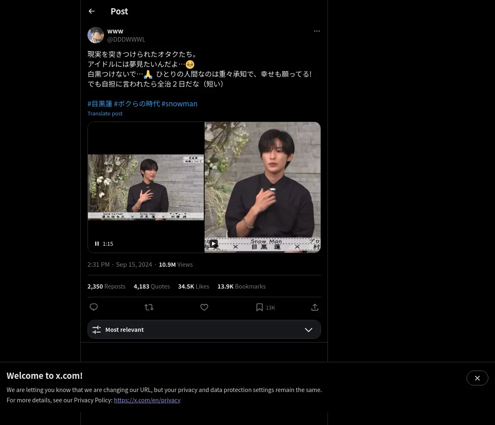Expand the Most relevant sort dropdown chevron
The height and width of the screenshot is (425, 495).
click(308, 330)
